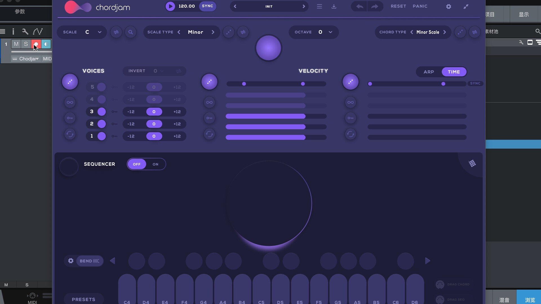Click the undo arrow icon
Image resolution: width=541 pixels, height=304 pixels.
[x=360, y=6]
